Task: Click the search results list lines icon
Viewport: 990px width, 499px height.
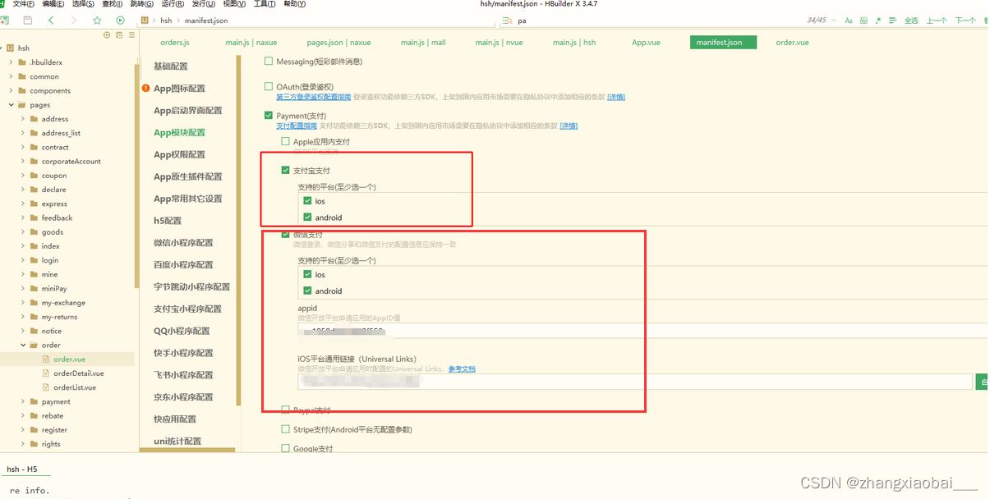Action: pos(893,21)
